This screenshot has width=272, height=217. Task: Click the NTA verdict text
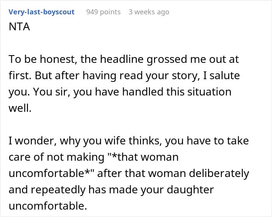click(19, 27)
